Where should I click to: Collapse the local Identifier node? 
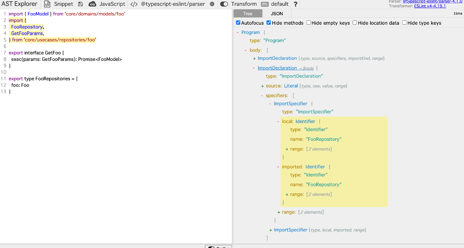click(278, 121)
